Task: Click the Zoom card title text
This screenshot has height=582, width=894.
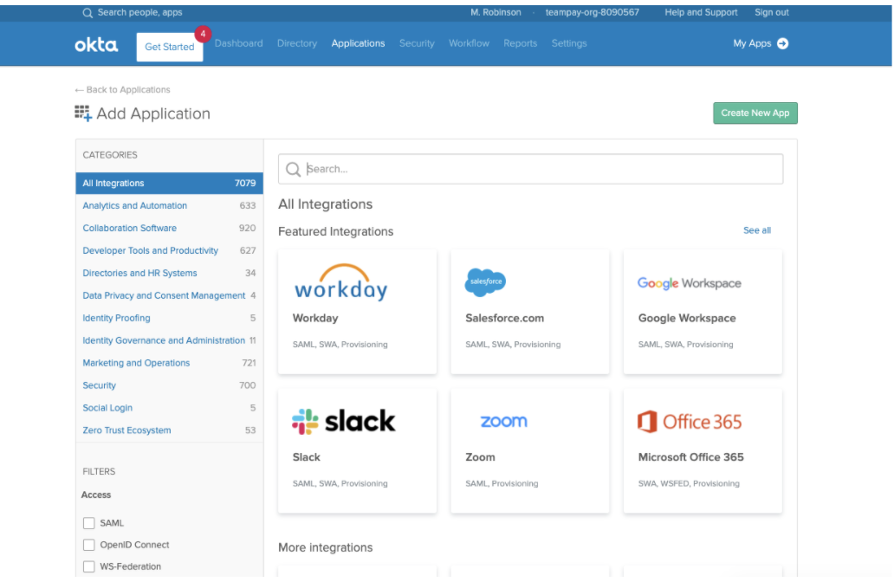Action: (x=480, y=457)
